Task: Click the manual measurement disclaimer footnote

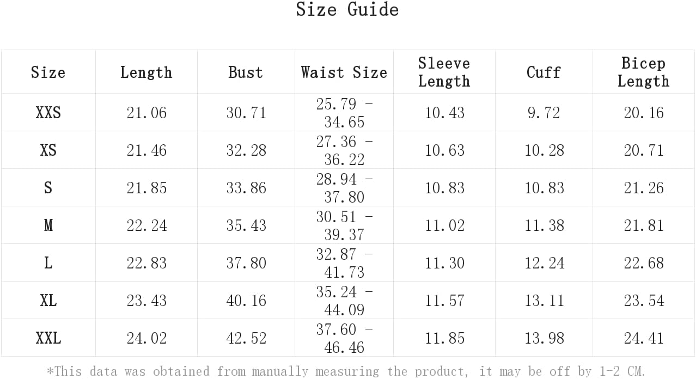Action: pos(346,371)
